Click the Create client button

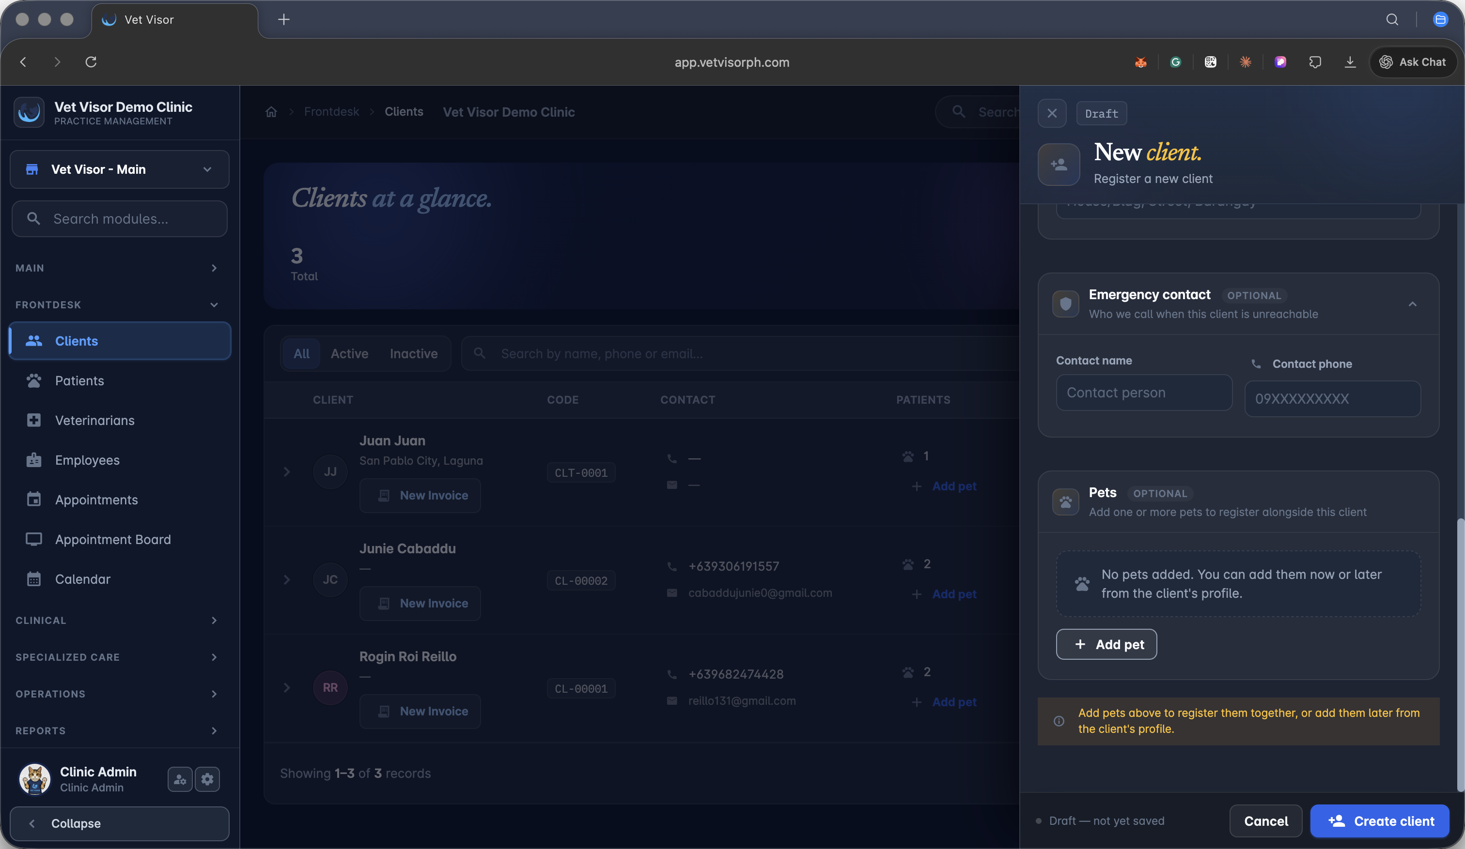(1380, 820)
